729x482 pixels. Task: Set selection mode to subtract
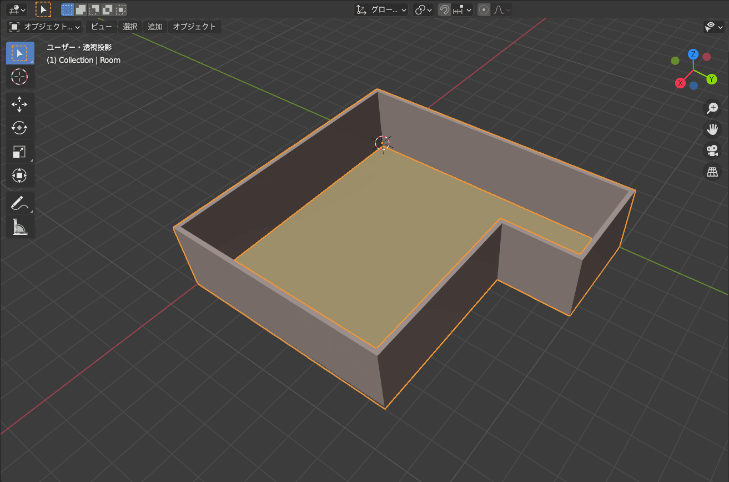pyautogui.click(x=94, y=9)
